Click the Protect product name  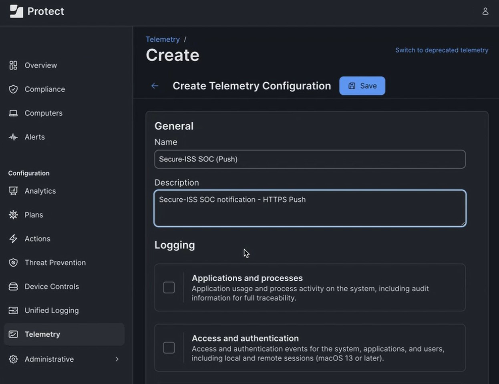point(46,11)
